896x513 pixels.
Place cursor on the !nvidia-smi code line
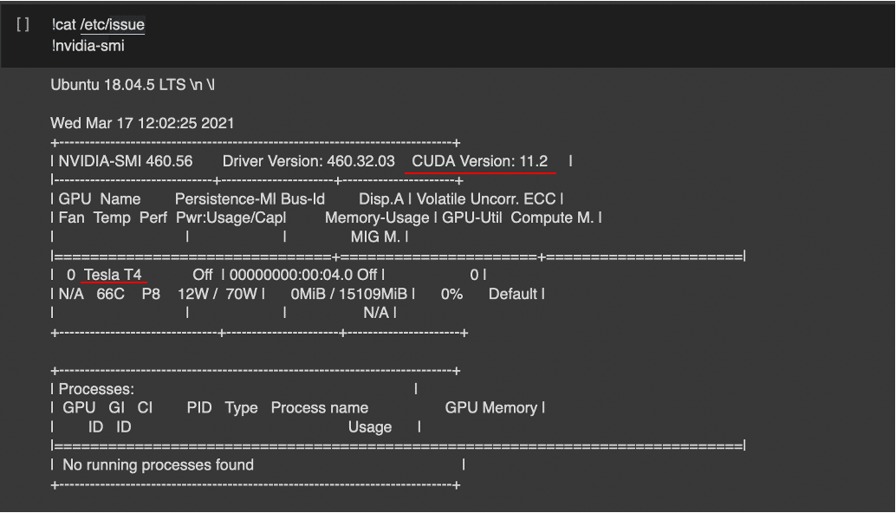pos(88,45)
